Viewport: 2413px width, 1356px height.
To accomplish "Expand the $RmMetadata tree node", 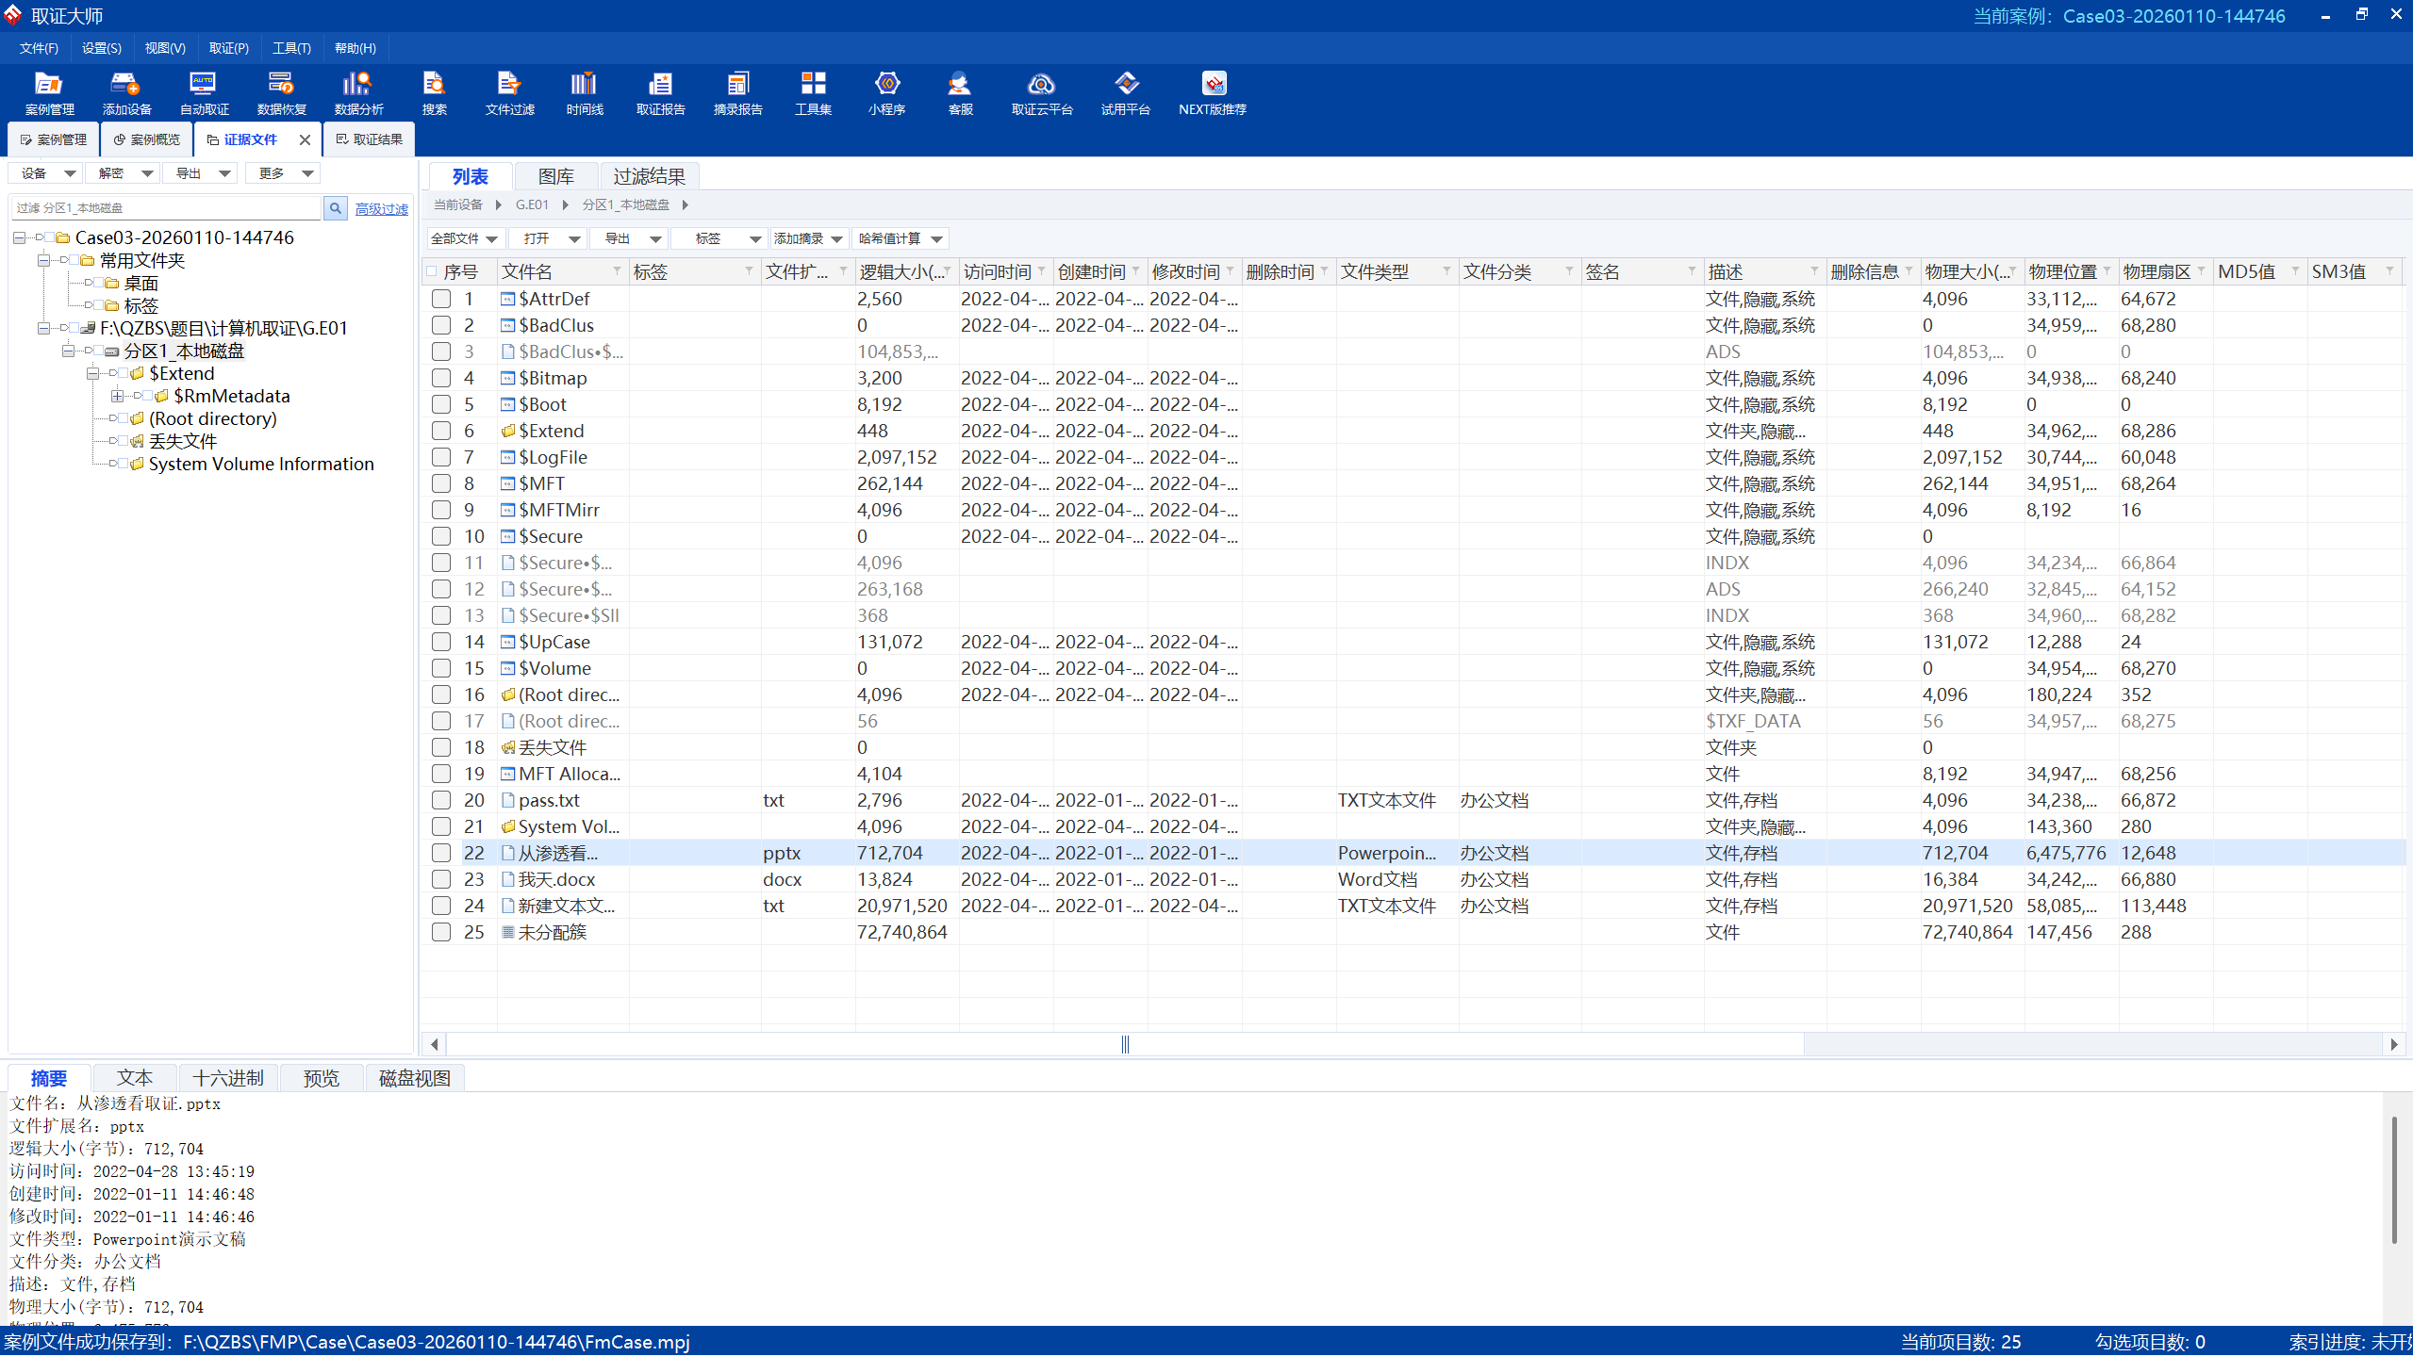I will 117,396.
